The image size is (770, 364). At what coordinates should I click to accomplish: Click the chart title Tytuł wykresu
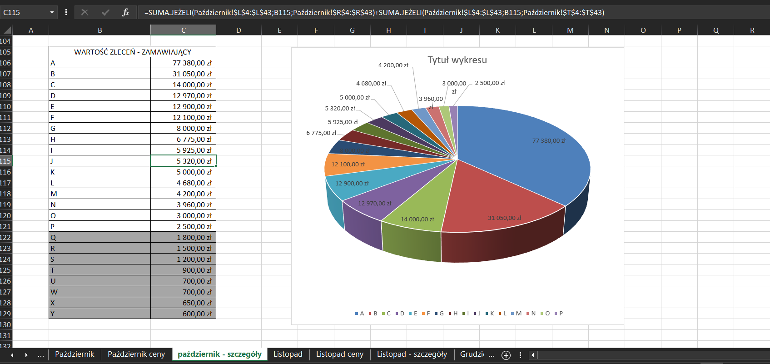[x=457, y=60]
